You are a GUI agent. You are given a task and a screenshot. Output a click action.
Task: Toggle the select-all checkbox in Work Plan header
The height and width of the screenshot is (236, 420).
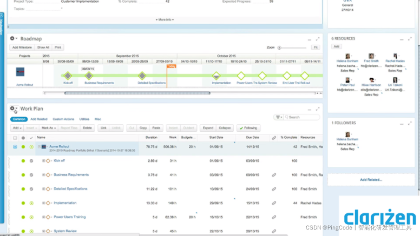(x=15, y=138)
